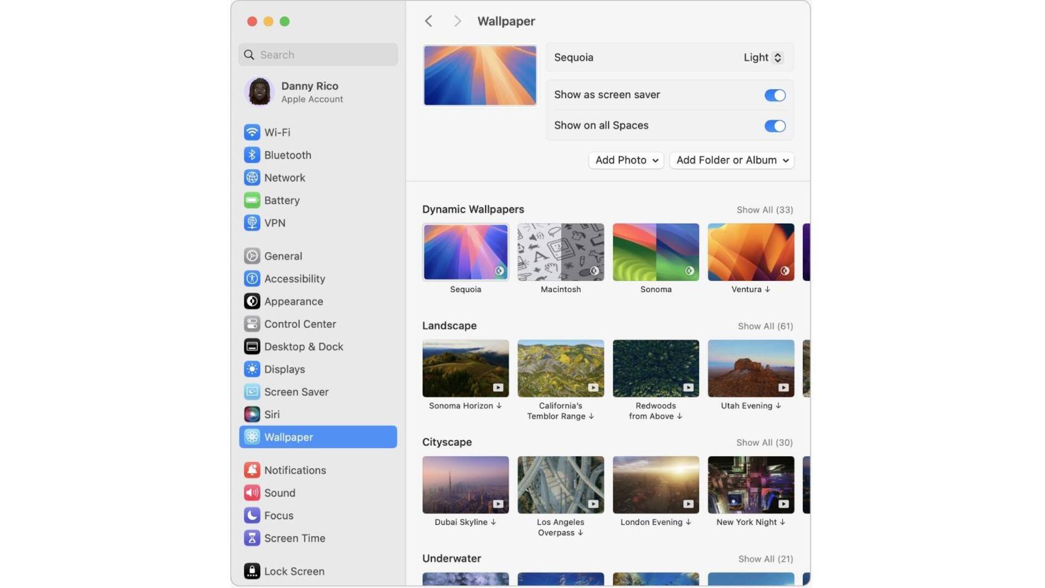1045x588 pixels.
Task: Open Screen Time settings label
Action: pos(294,538)
